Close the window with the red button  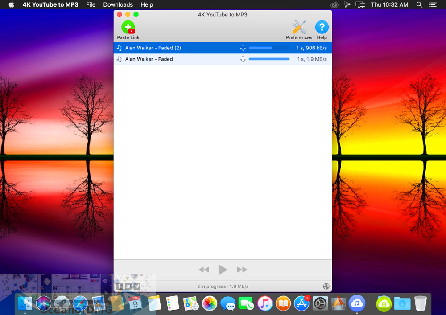[x=120, y=15]
